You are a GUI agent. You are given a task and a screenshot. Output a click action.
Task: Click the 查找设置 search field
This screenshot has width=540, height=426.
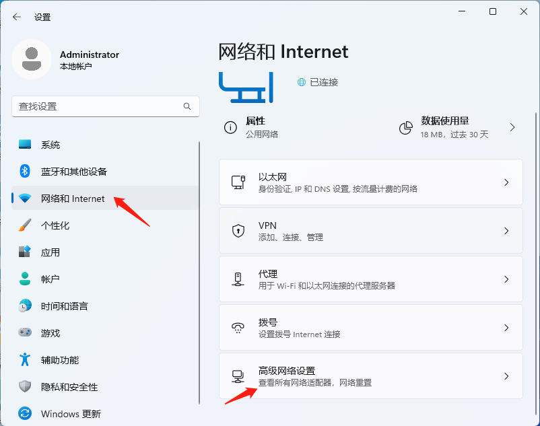click(106, 106)
